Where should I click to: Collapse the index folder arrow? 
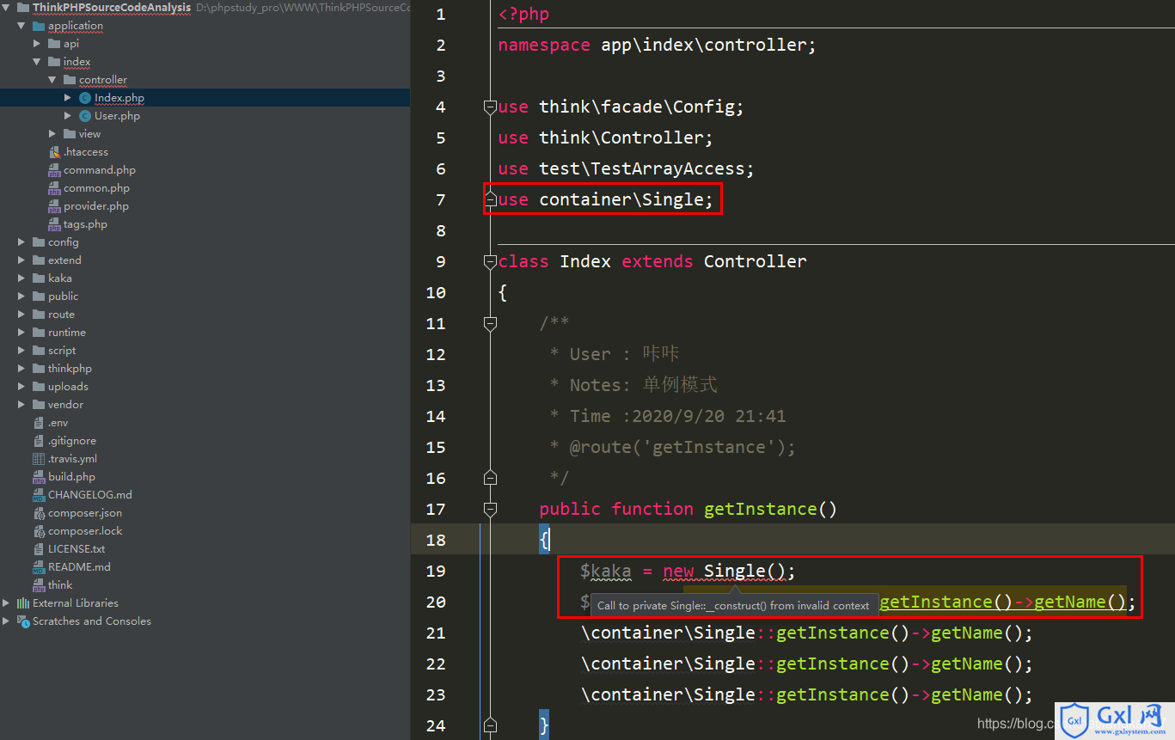[37, 62]
